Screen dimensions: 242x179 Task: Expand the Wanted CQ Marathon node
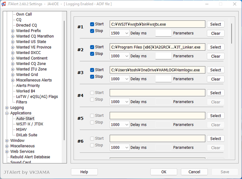12,36
